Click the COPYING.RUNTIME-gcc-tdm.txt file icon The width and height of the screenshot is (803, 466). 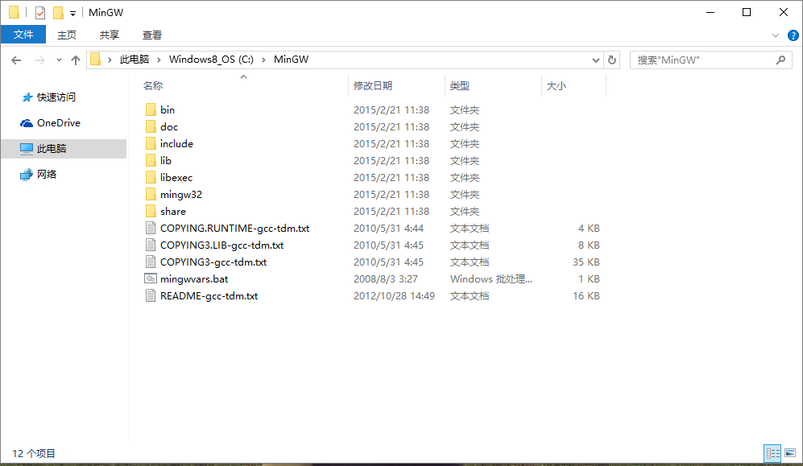[x=151, y=228]
